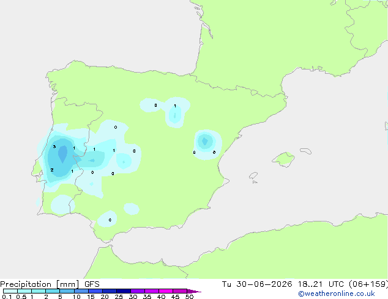Image resolution: width=388 pixels, height=299 pixels.
Task: Click the 2–5 mm legend color swatch
Action: click(53, 291)
